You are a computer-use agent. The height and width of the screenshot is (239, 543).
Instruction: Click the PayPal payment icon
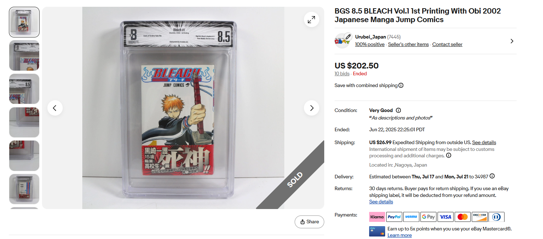(394, 217)
